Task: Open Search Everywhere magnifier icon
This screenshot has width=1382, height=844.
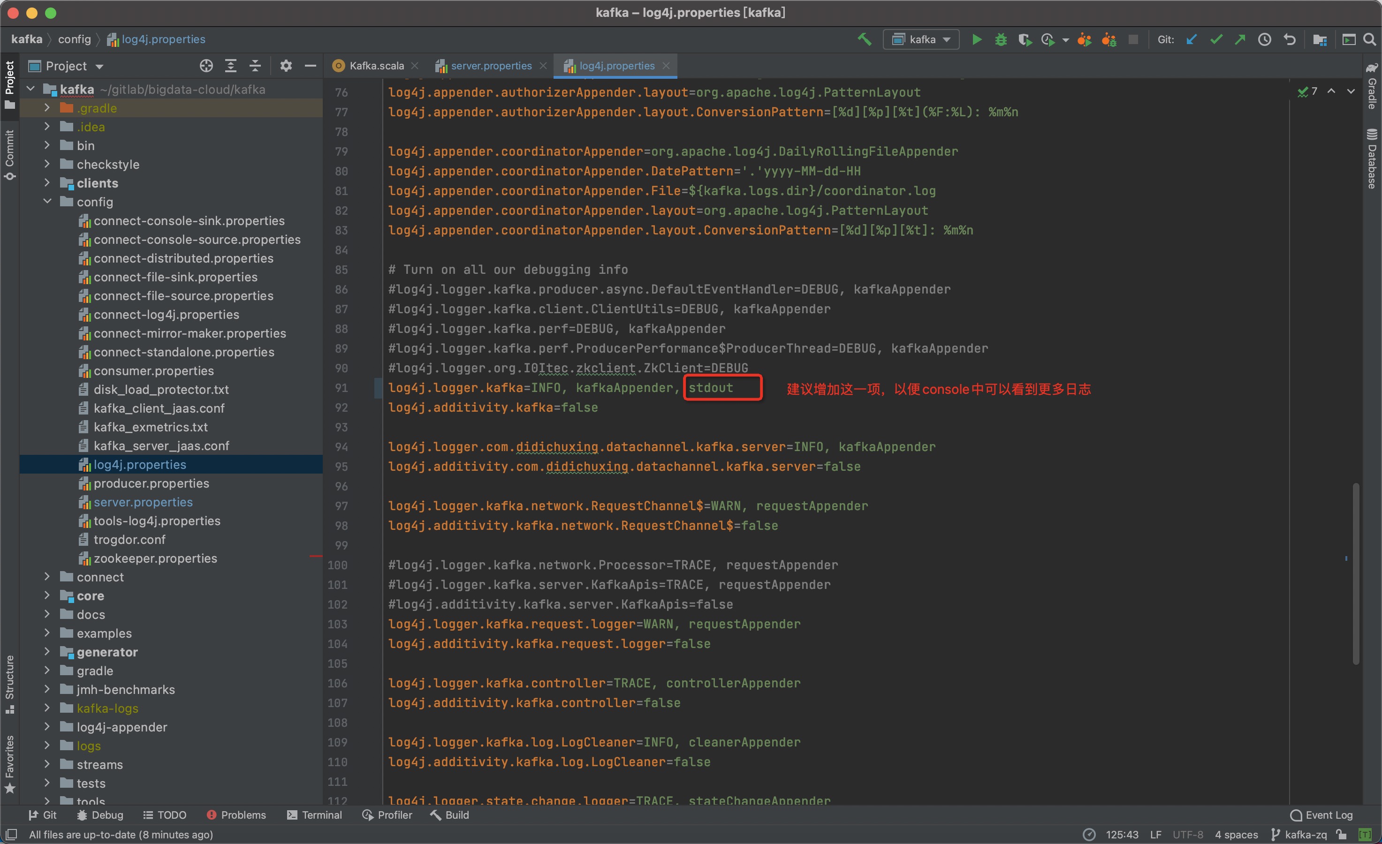Action: point(1370,39)
